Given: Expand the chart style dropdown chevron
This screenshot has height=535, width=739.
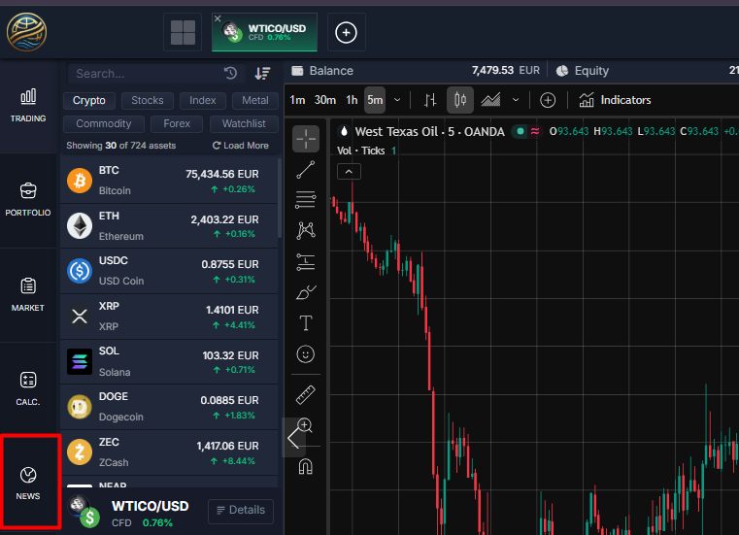Looking at the screenshot, I should point(516,100).
